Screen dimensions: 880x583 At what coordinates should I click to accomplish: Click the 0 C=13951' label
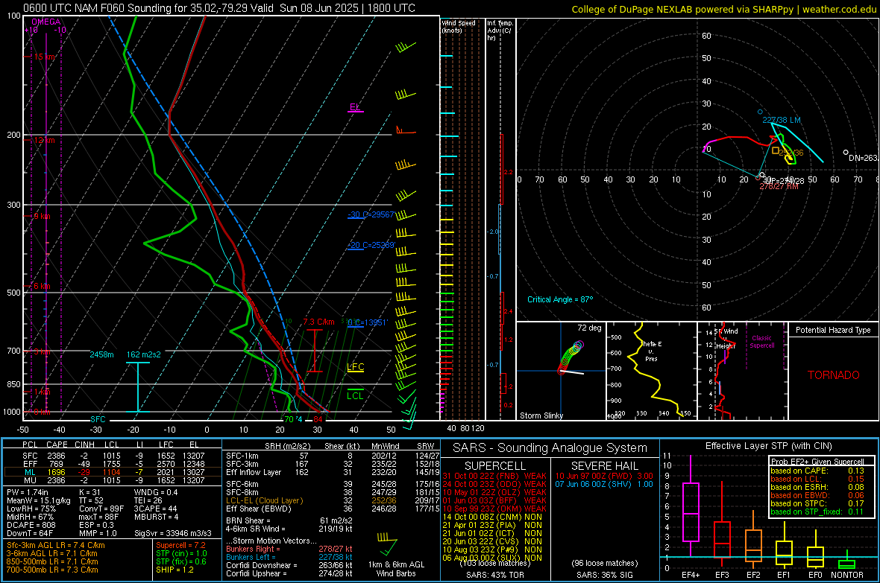tap(368, 322)
